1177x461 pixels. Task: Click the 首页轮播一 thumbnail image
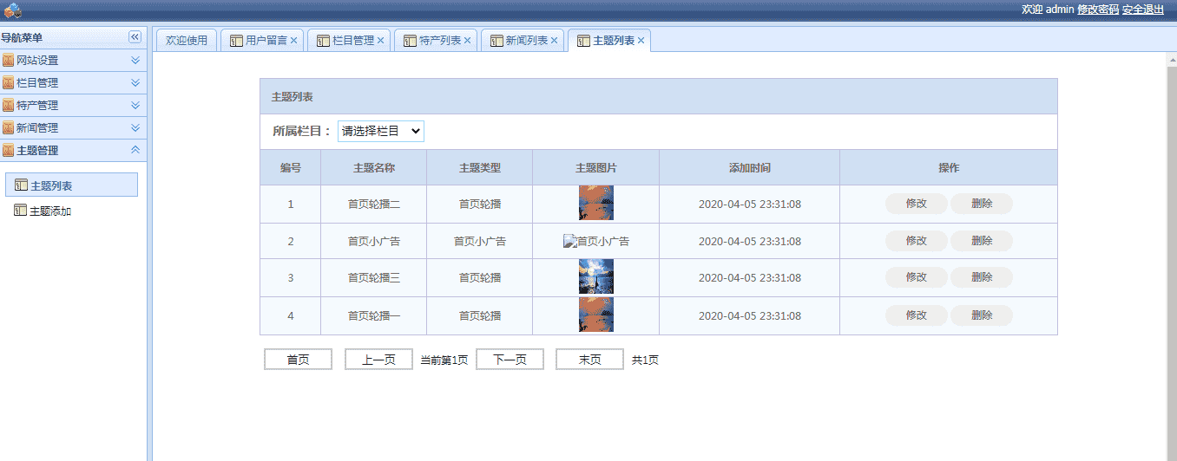(596, 315)
